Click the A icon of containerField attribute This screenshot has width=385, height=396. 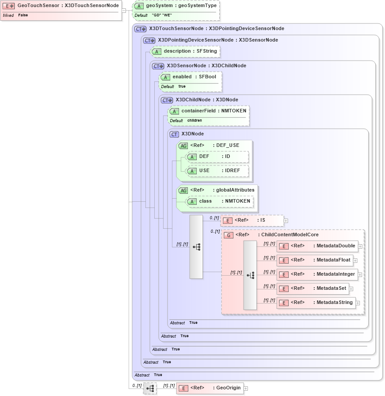pos(174,111)
